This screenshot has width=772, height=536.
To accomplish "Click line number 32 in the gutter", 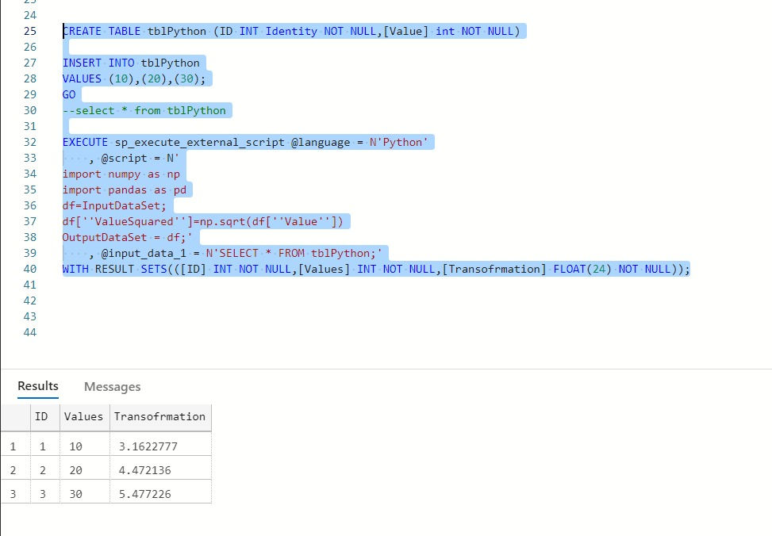I will pyautogui.click(x=30, y=142).
